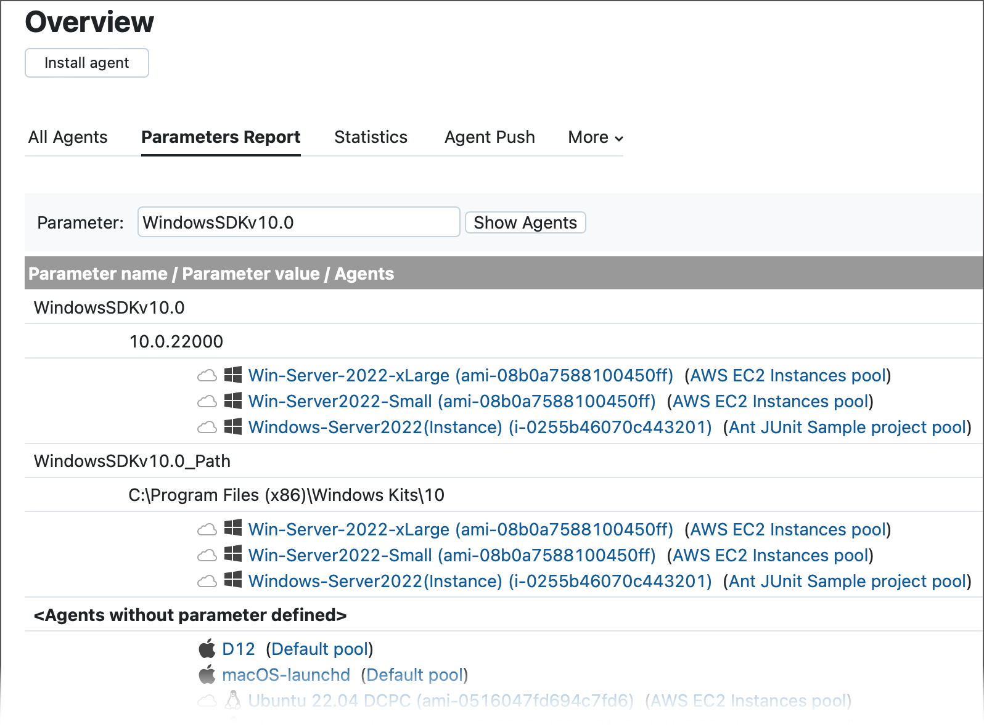
Task: Focus the Parameter text input field
Action: point(298,222)
